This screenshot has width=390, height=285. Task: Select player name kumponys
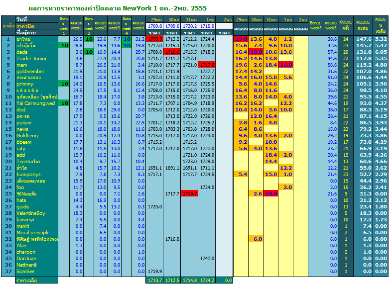pyautogui.click(x=28, y=175)
